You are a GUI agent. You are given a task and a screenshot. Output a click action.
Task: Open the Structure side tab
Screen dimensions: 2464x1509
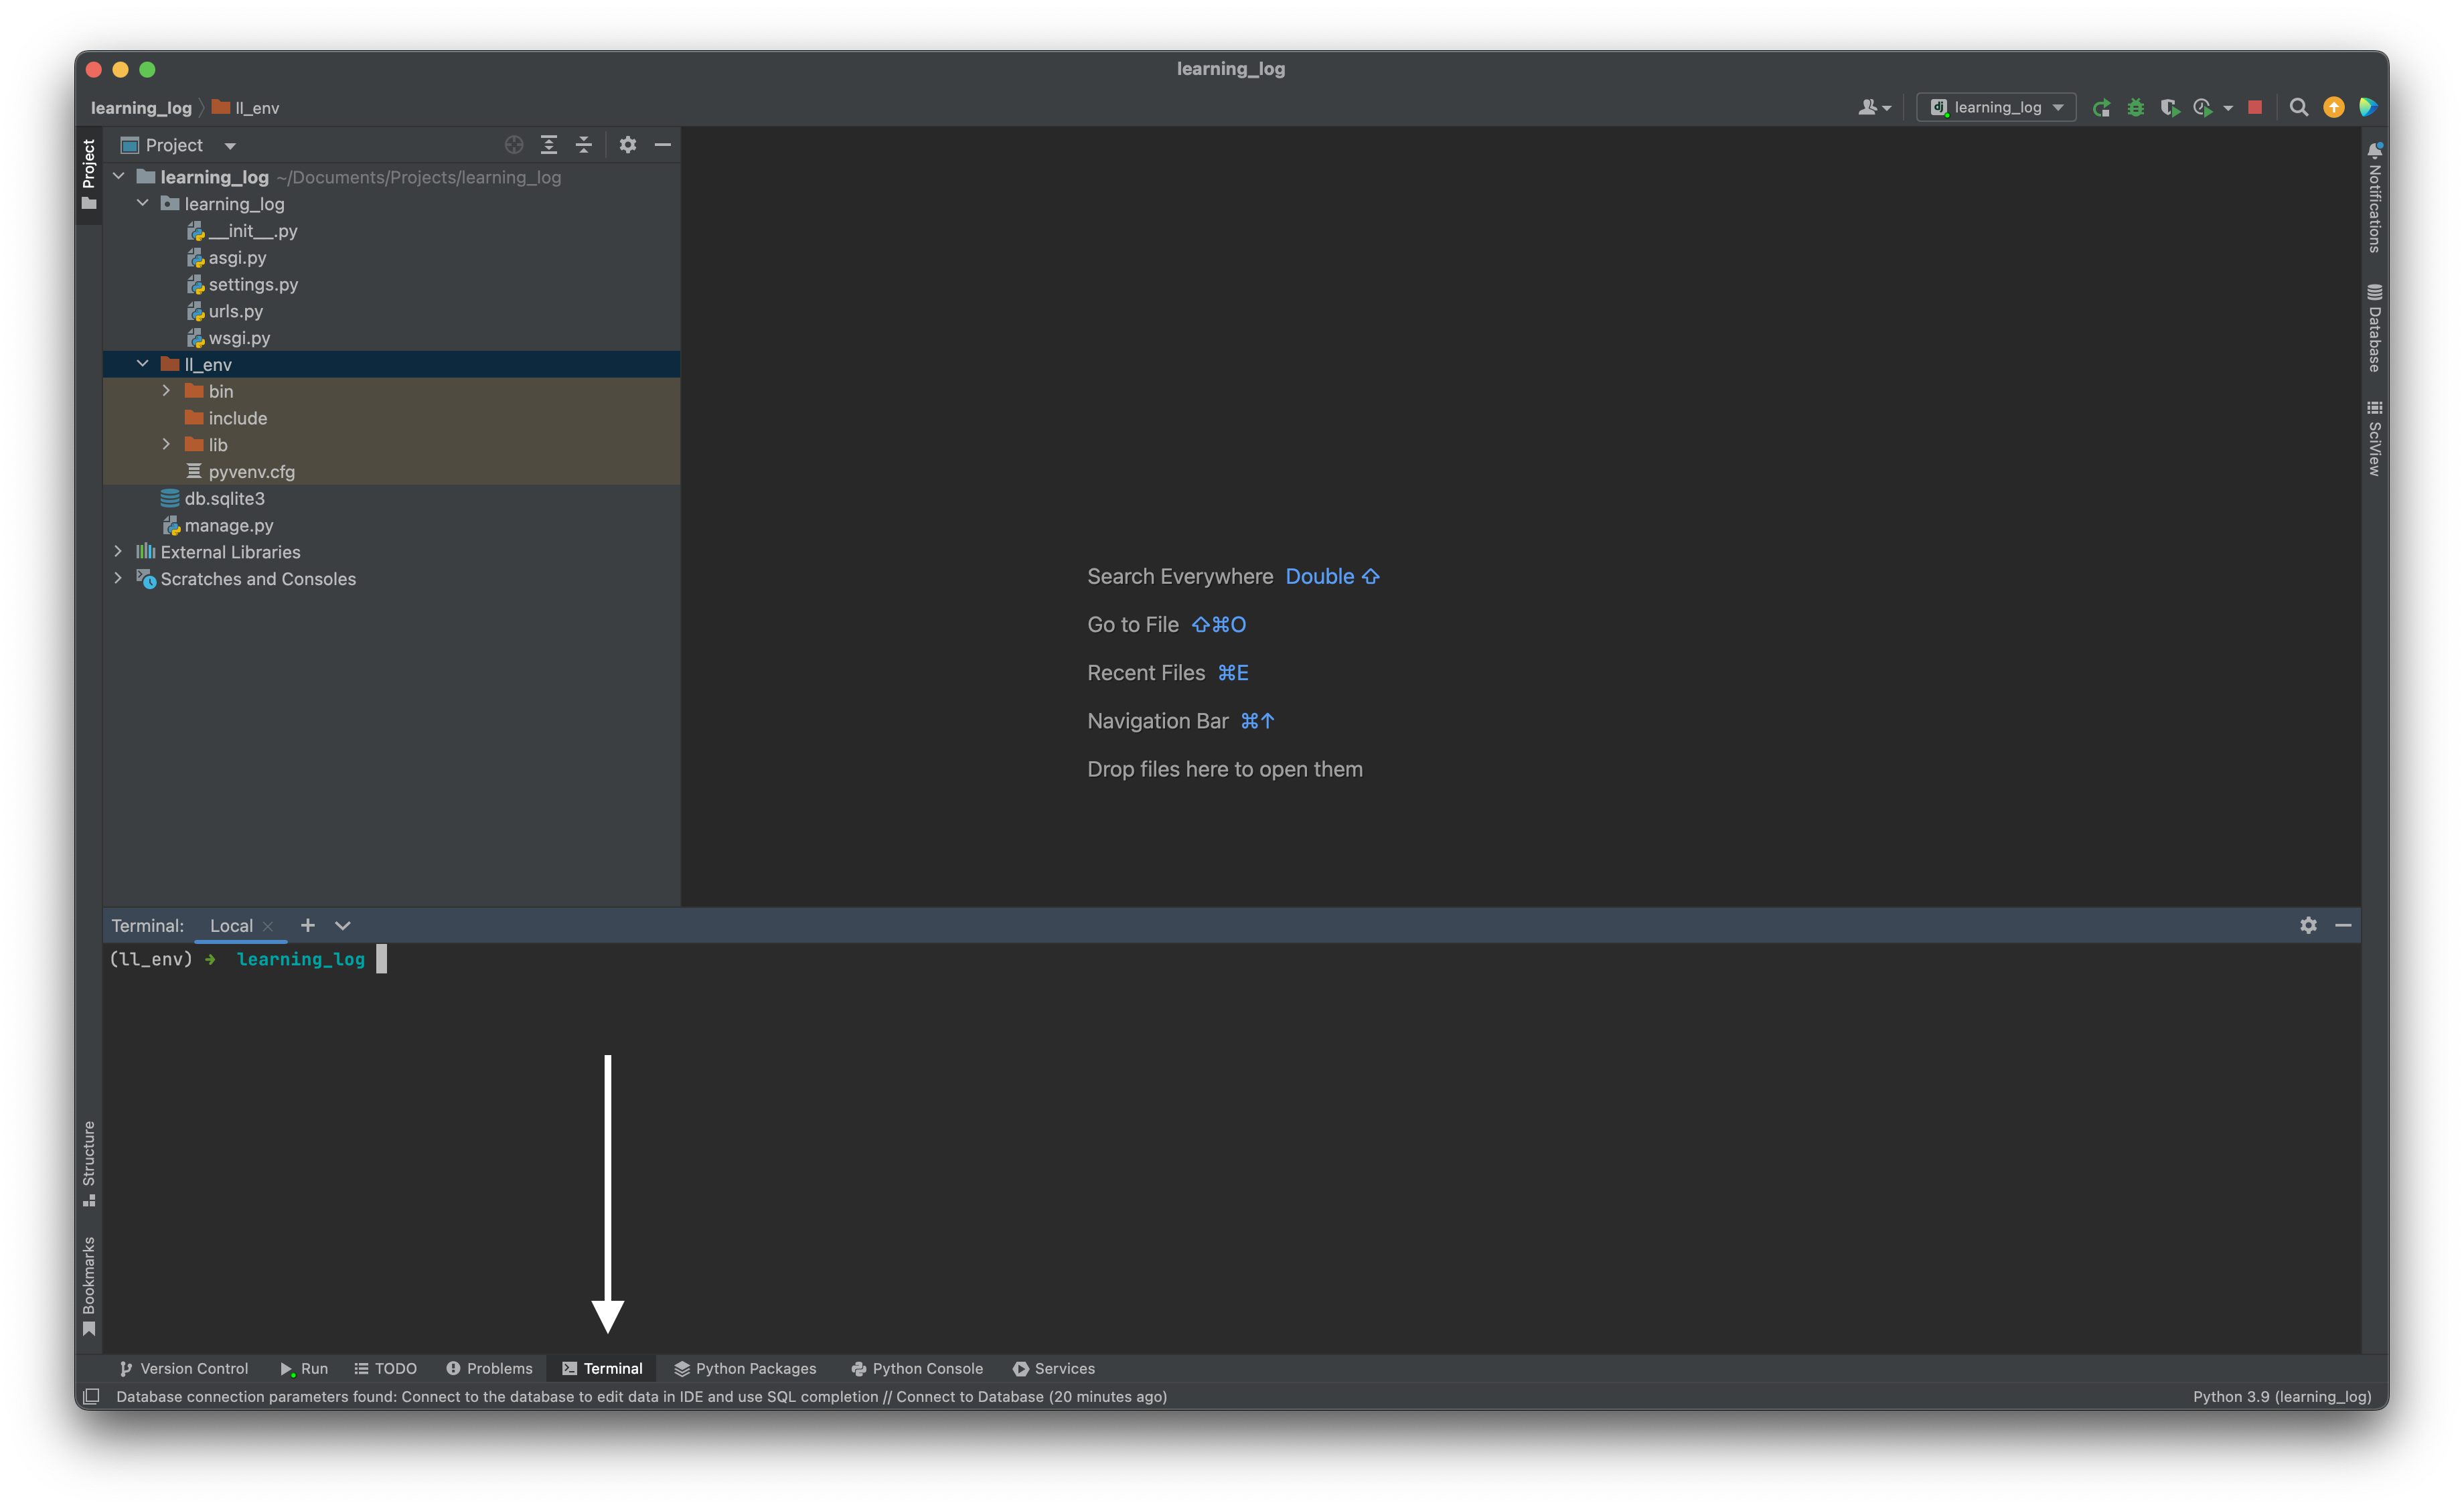pos(89,1163)
